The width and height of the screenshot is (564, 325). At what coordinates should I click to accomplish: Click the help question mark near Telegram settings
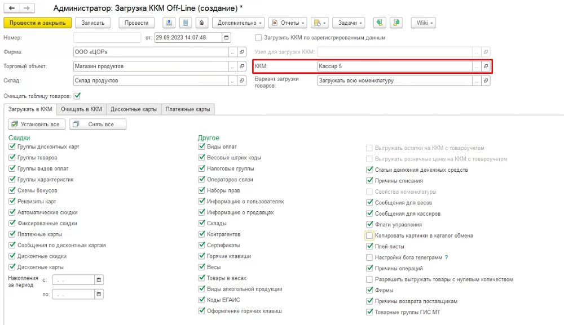coord(446,257)
